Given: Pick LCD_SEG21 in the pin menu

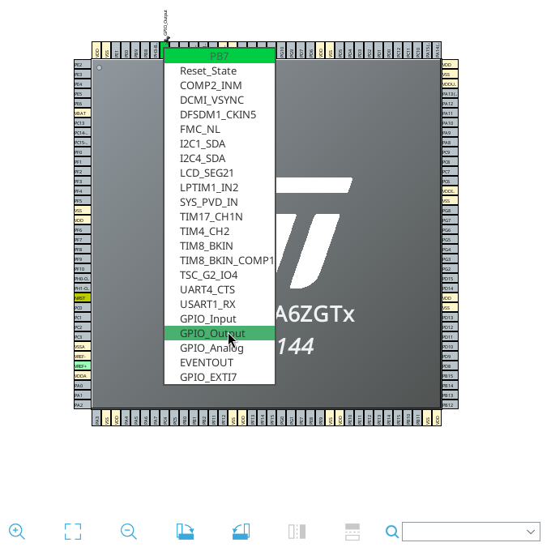Looking at the screenshot, I should (x=220, y=173).
